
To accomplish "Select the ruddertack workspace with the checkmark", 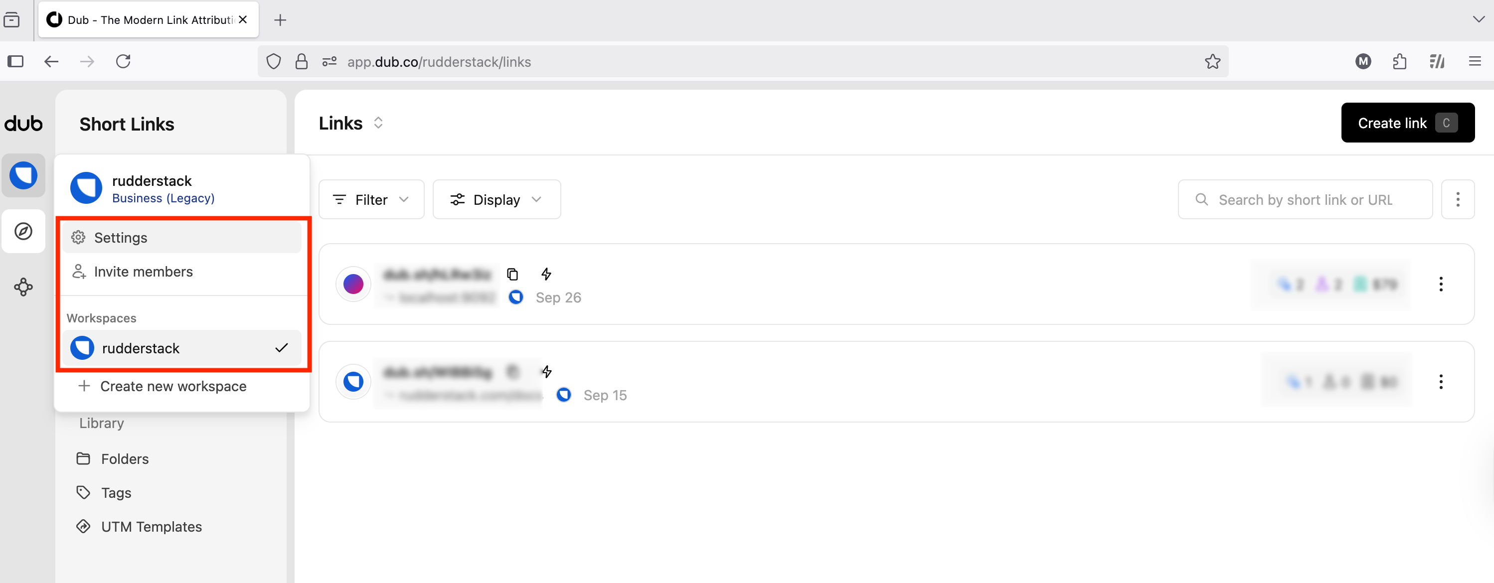I will 141,348.
